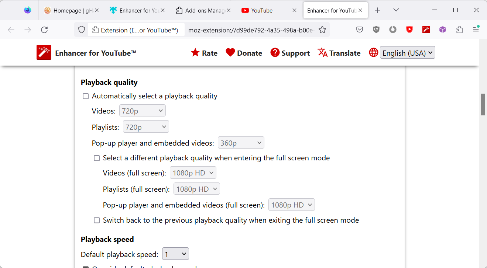
Task: Click the heart-shaped Donate icon
Action: (231, 52)
